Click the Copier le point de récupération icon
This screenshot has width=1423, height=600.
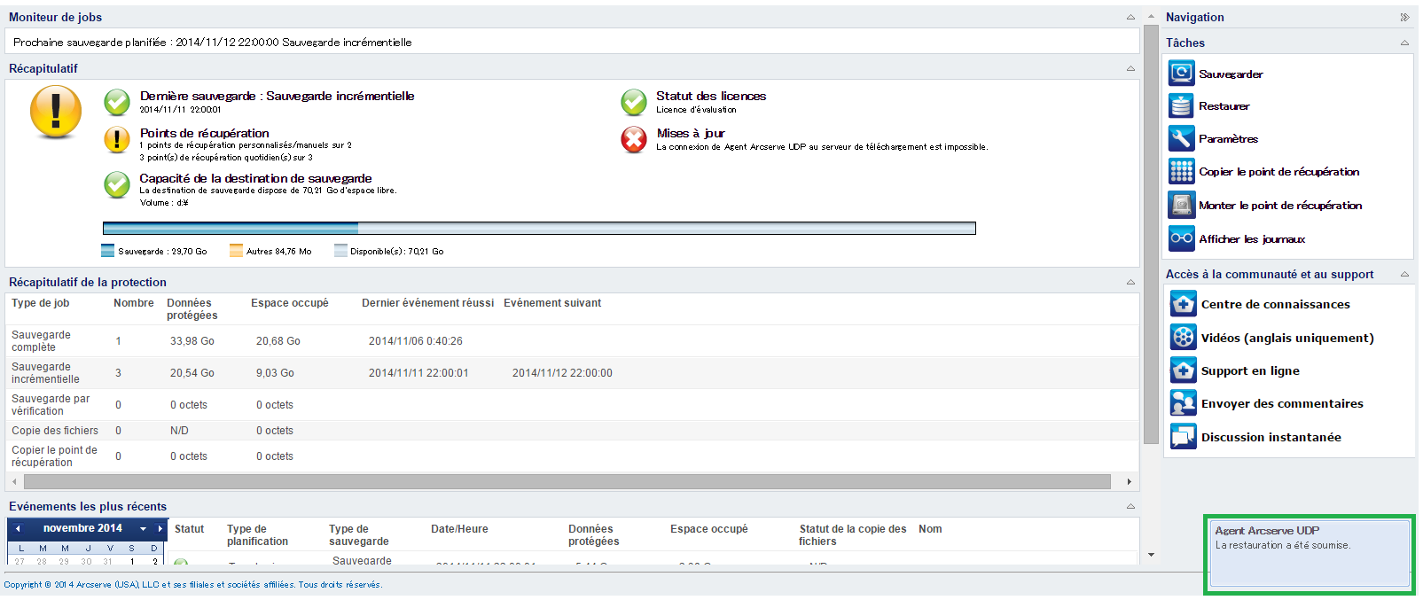pos(1181,171)
